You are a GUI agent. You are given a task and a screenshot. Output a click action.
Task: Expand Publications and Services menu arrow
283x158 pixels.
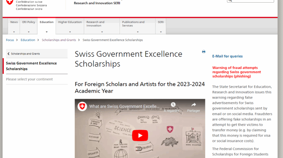138,32
